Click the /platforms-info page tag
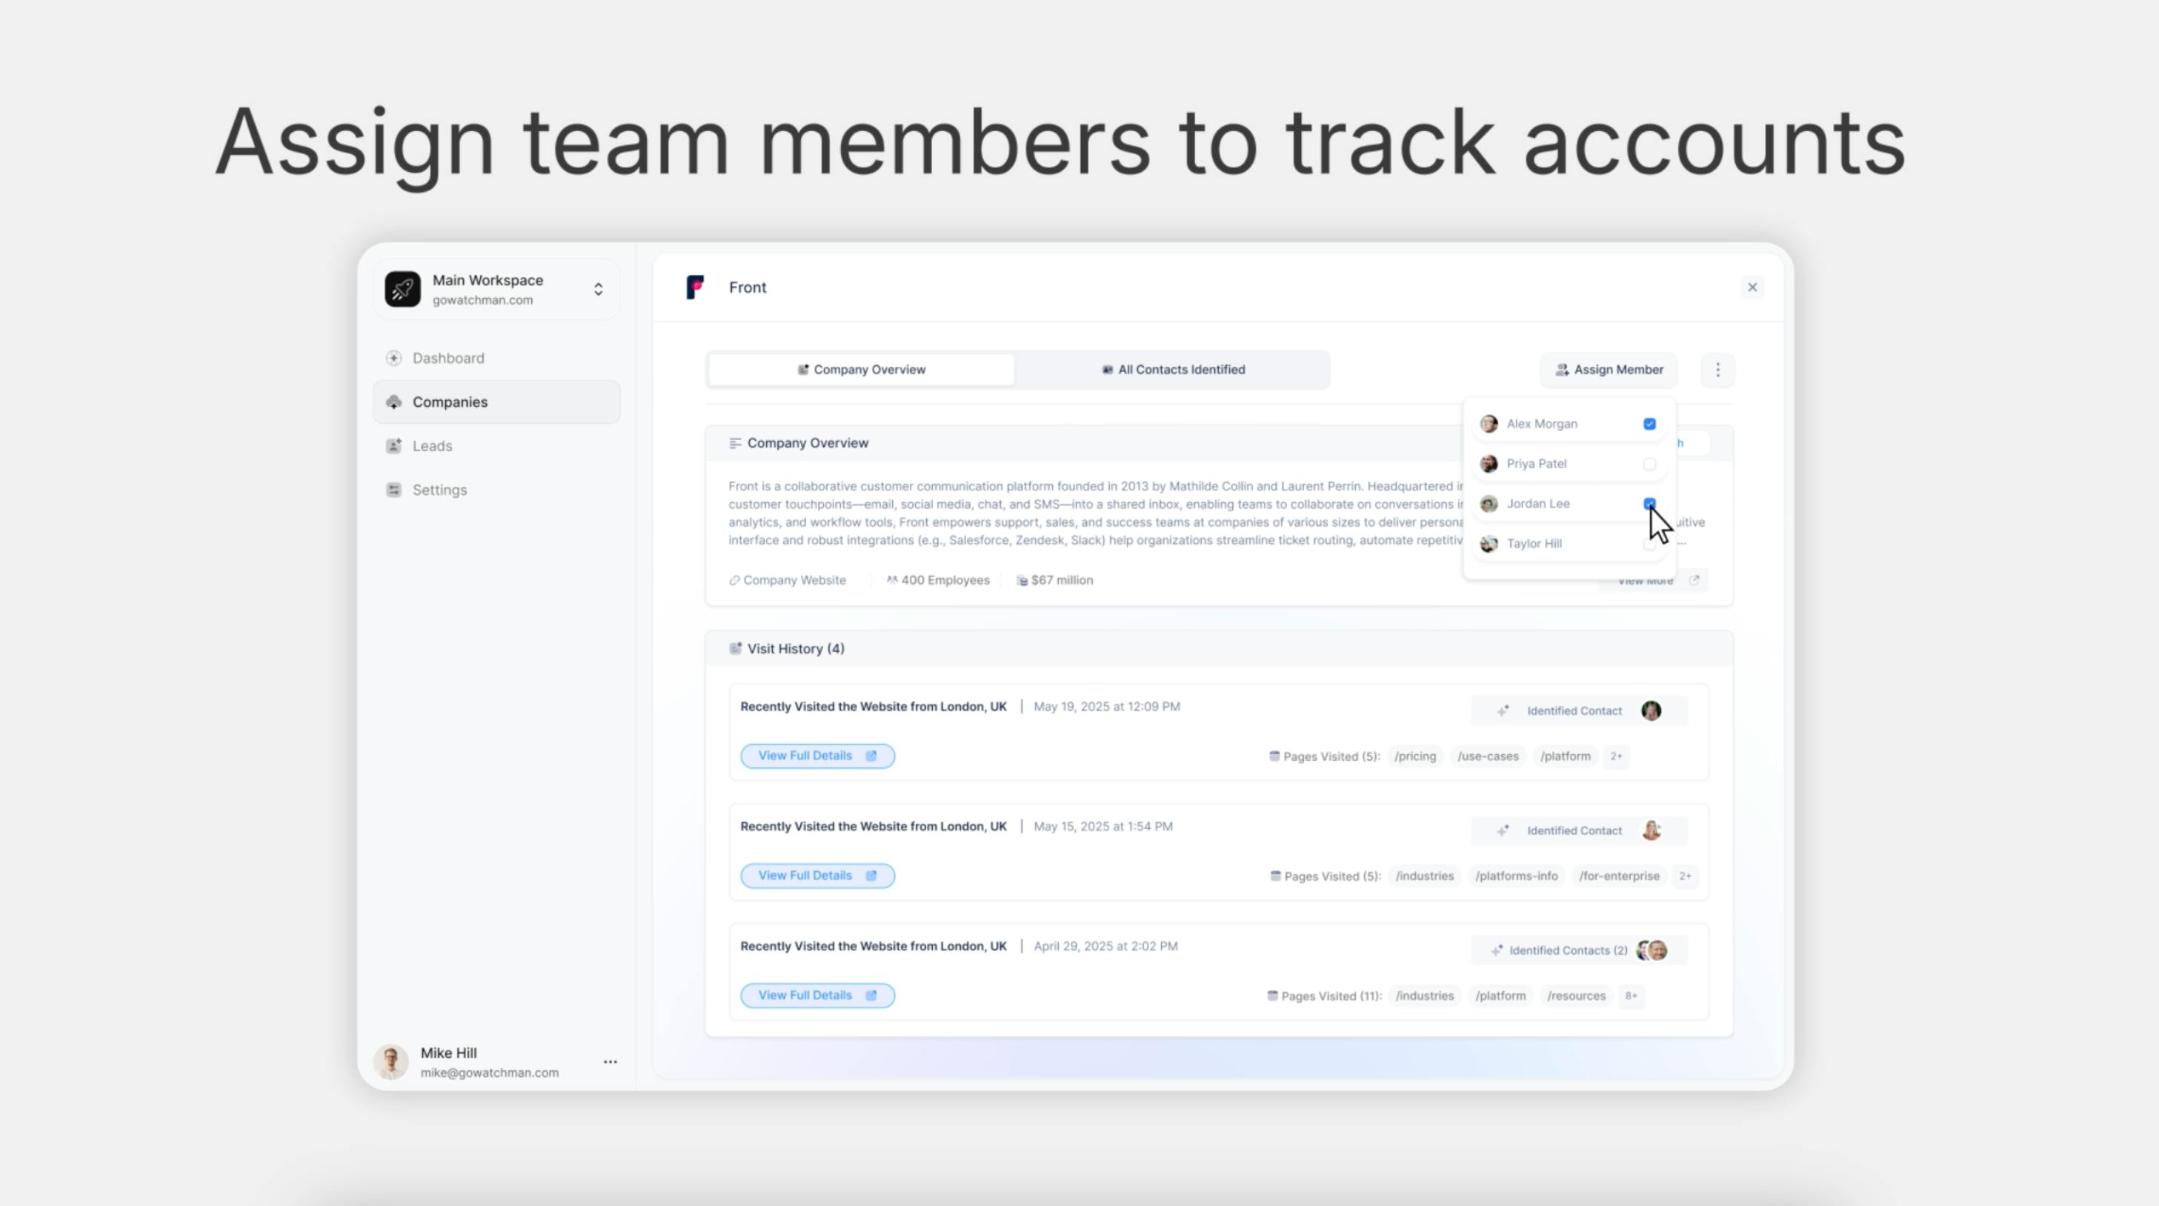This screenshot has height=1206, width=2159. [1516, 876]
